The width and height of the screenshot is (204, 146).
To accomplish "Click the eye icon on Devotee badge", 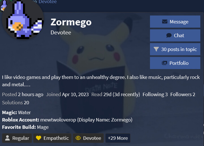I will pyautogui.click(x=78, y=138).
